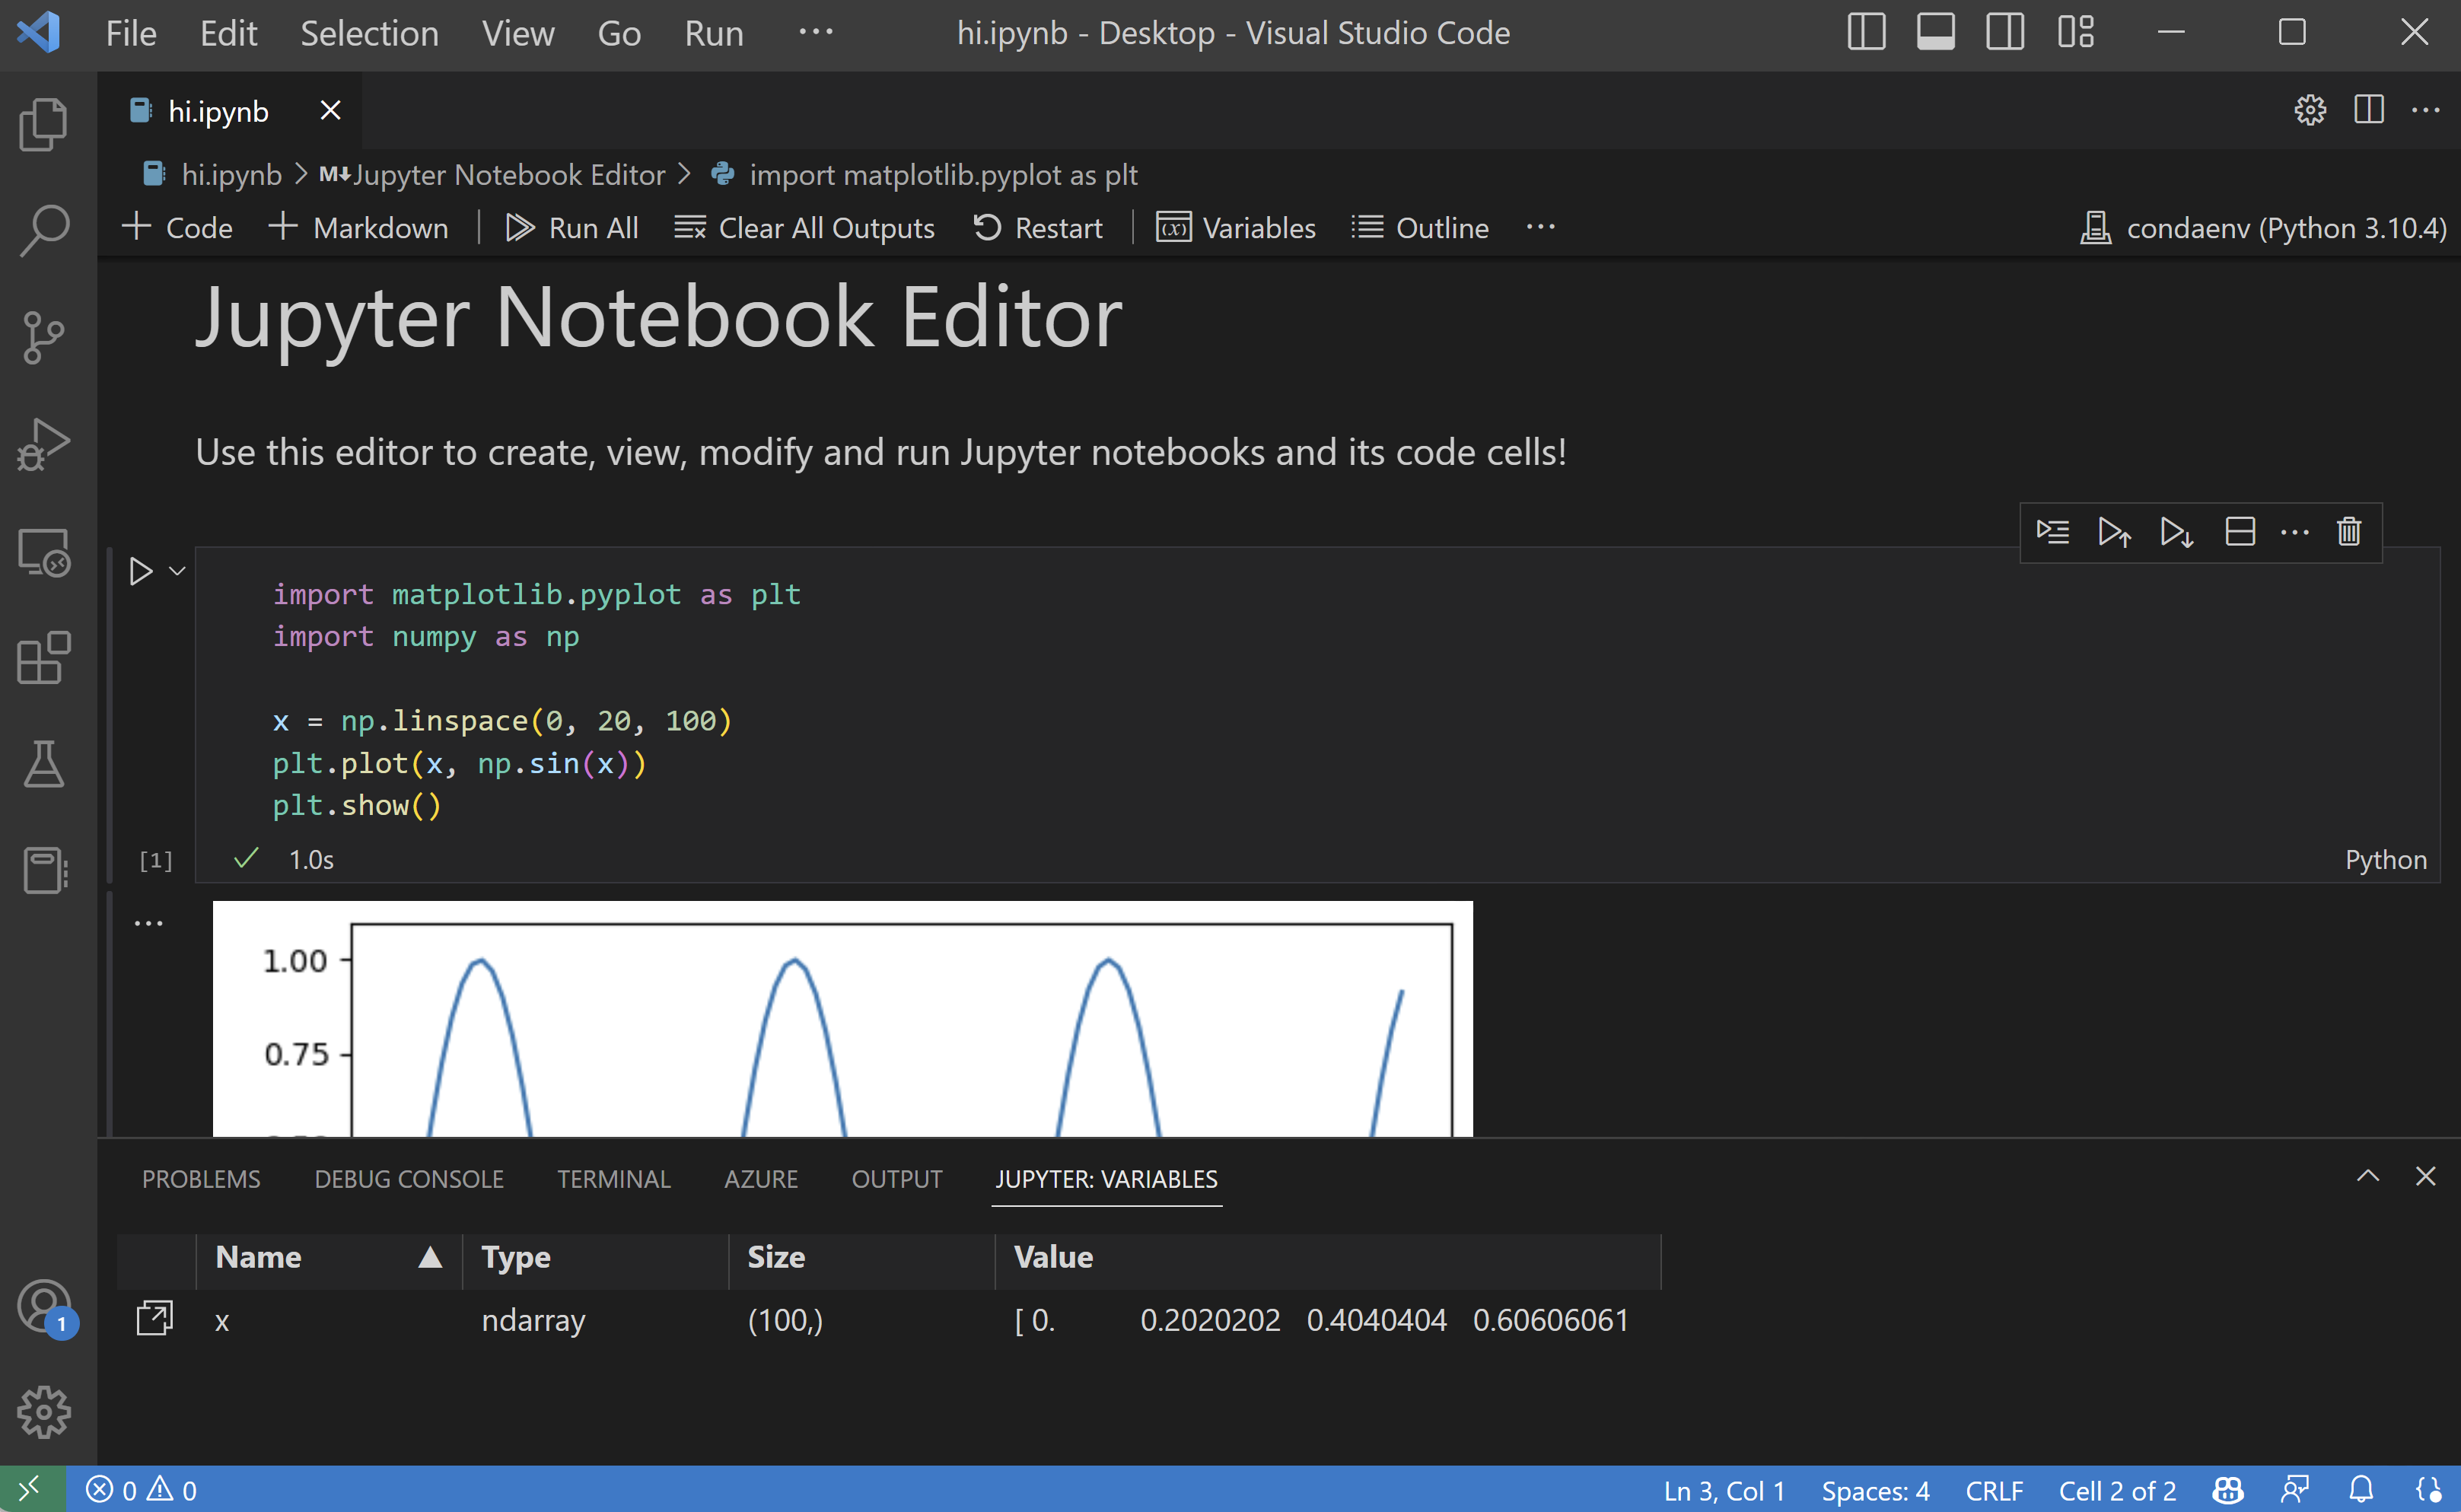
Task: Click the Add Code cell button
Action: point(176,227)
